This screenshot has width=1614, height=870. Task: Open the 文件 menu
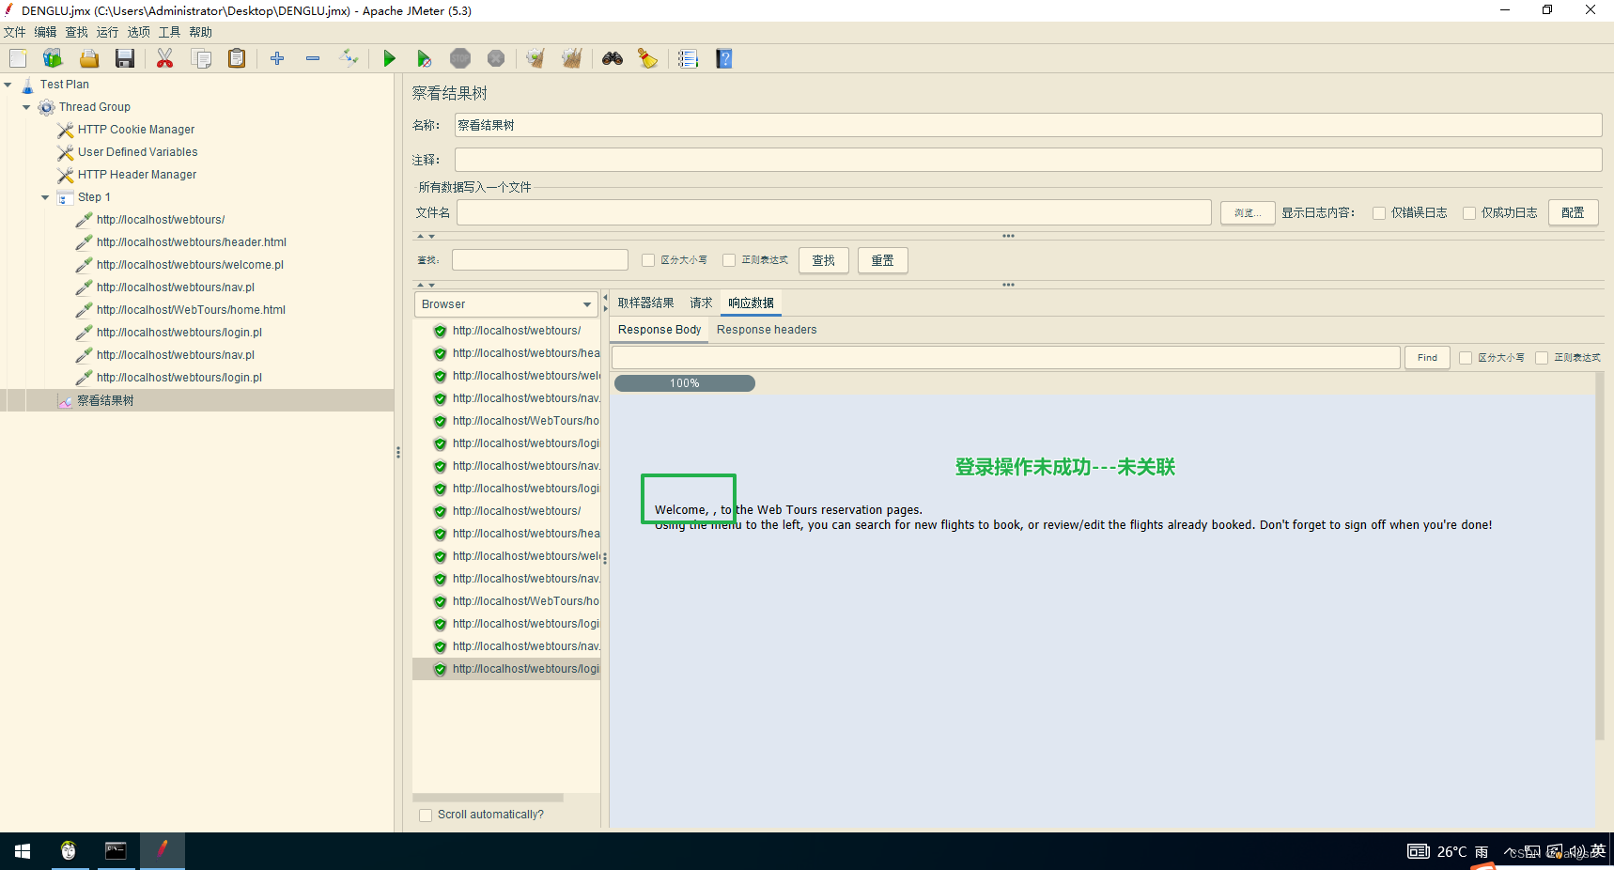point(15,32)
